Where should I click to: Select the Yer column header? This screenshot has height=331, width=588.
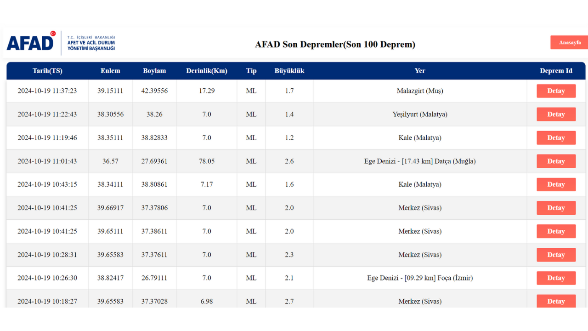click(420, 71)
